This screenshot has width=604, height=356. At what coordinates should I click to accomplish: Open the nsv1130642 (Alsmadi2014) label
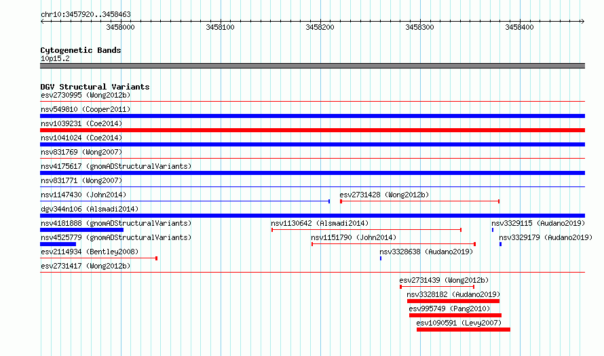pyautogui.click(x=320, y=223)
